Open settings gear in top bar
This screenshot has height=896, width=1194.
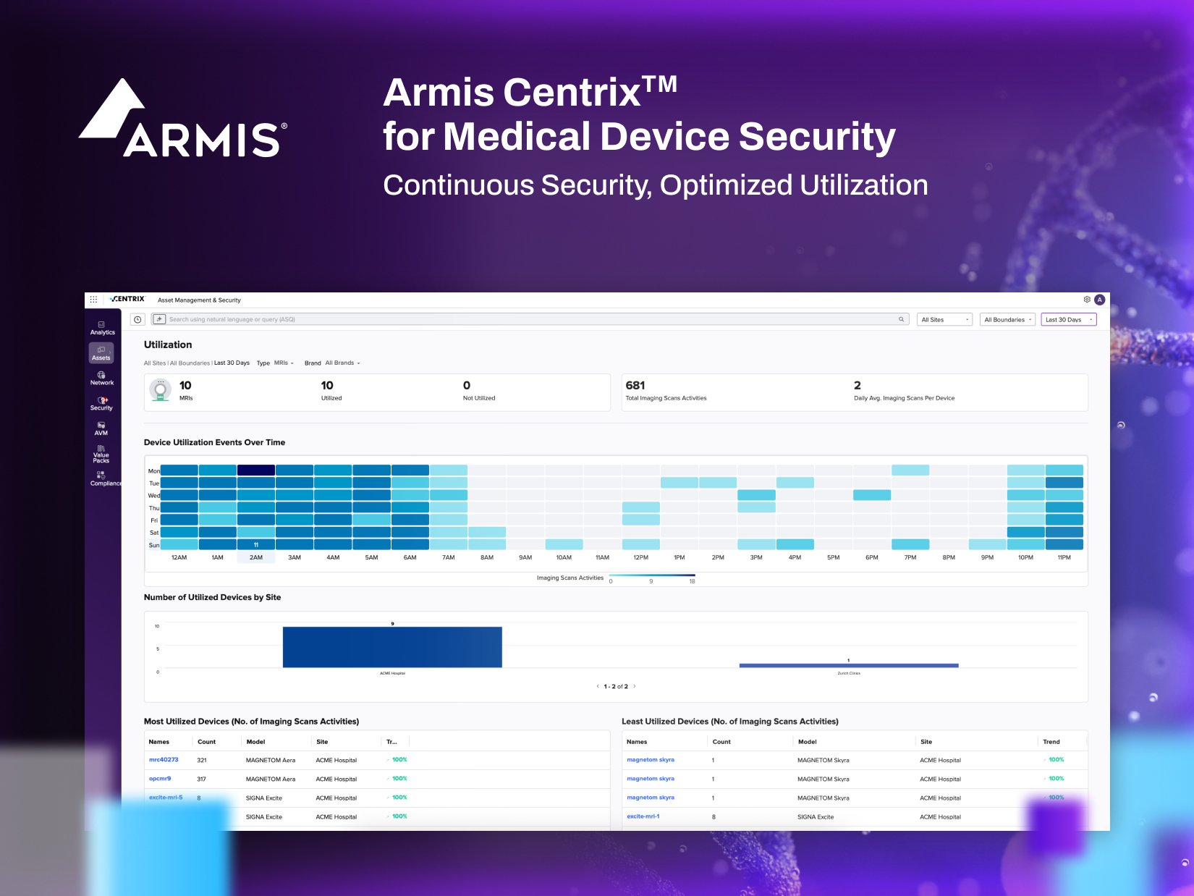pos(1087,300)
